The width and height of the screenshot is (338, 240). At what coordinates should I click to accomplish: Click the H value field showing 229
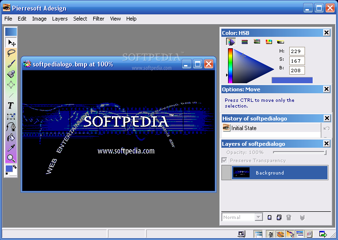point(297,51)
